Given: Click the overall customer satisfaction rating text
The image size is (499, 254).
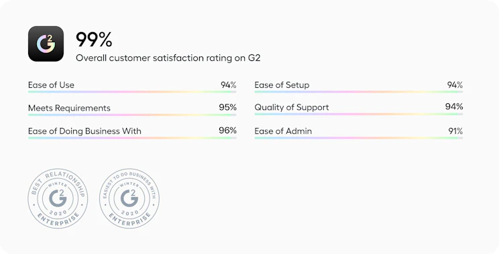Looking at the screenshot, I should click(x=168, y=58).
